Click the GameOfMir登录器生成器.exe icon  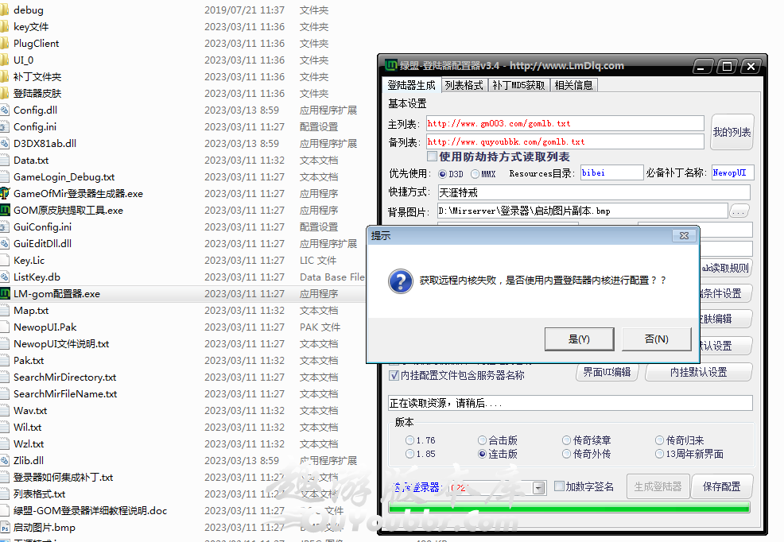[5, 194]
